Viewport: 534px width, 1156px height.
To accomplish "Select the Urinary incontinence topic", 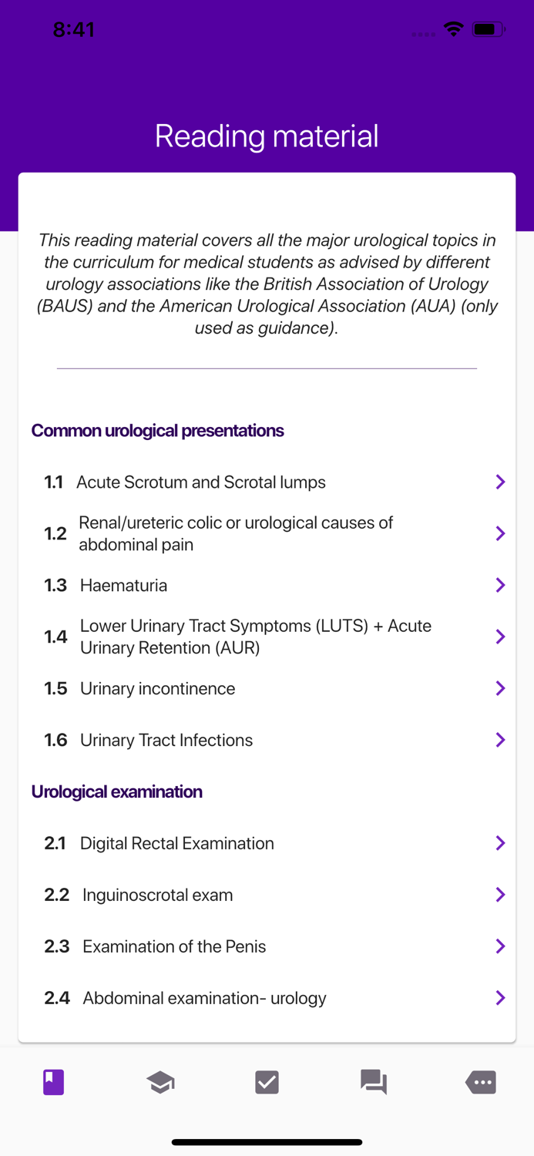I will pyautogui.click(x=157, y=688).
